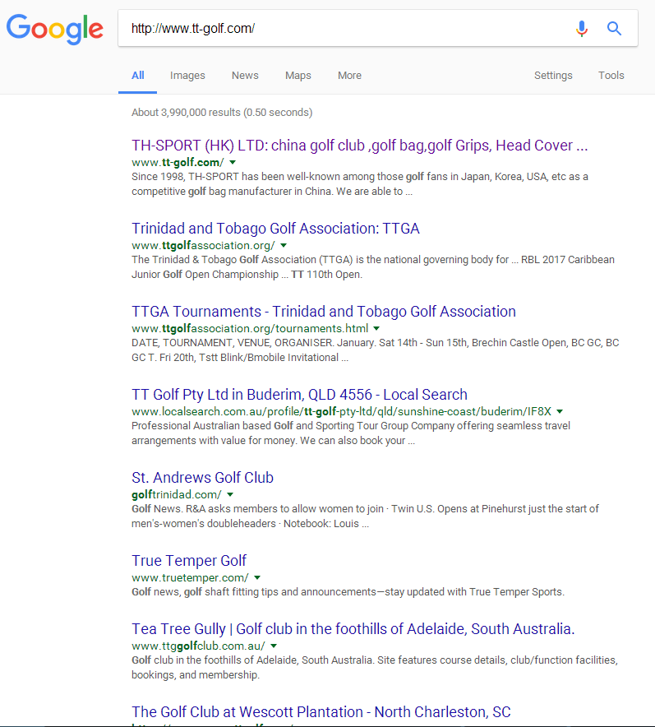Expand dropdown arrow next to www.tt-golf.com/
Screen dimensions: 655x727
233,162
